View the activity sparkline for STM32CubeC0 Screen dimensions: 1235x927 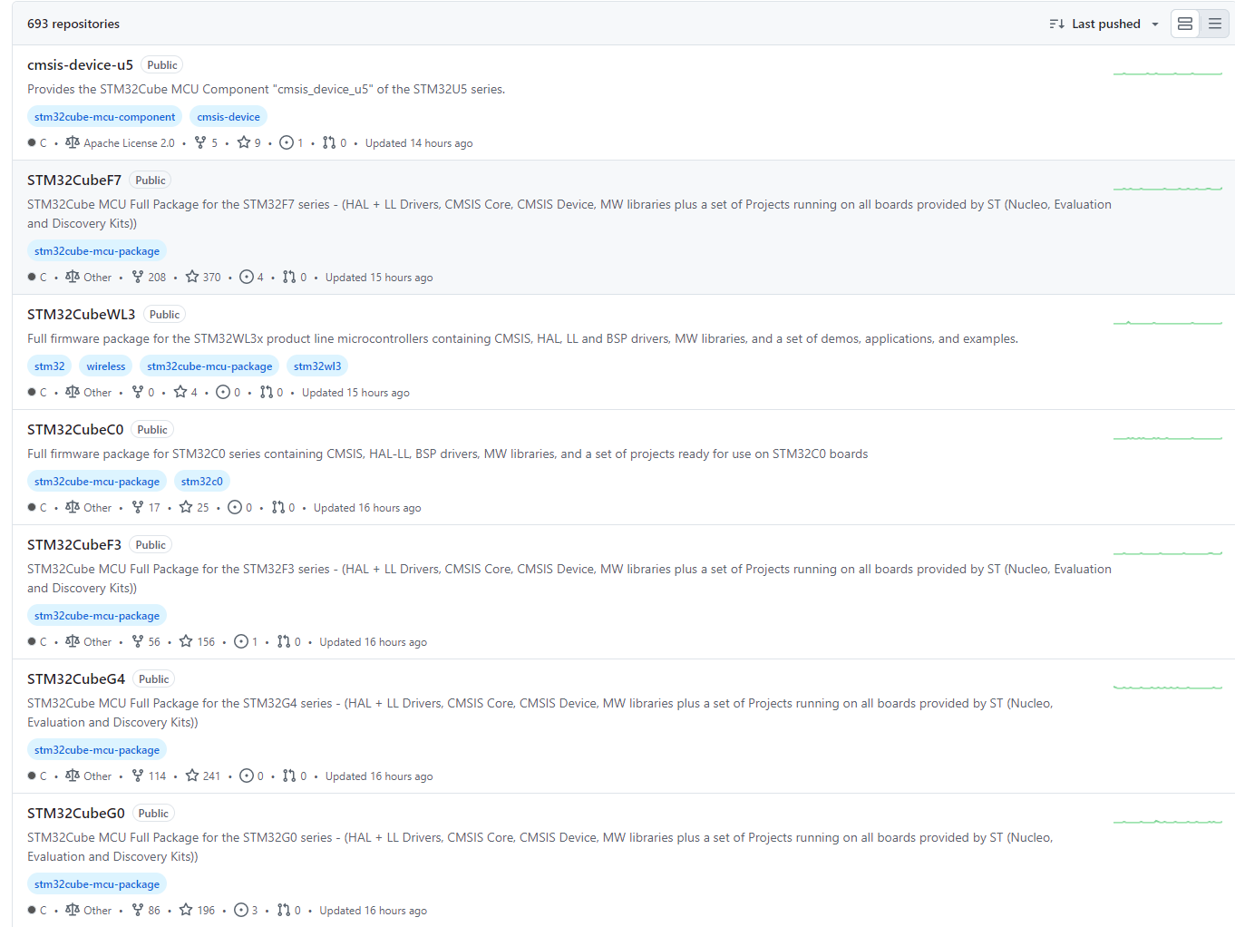(x=1168, y=436)
